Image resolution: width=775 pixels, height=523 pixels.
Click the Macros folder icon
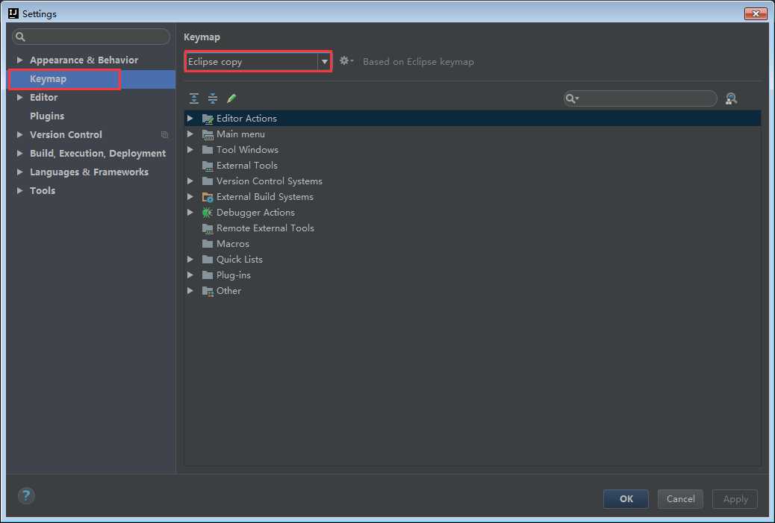(208, 243)
